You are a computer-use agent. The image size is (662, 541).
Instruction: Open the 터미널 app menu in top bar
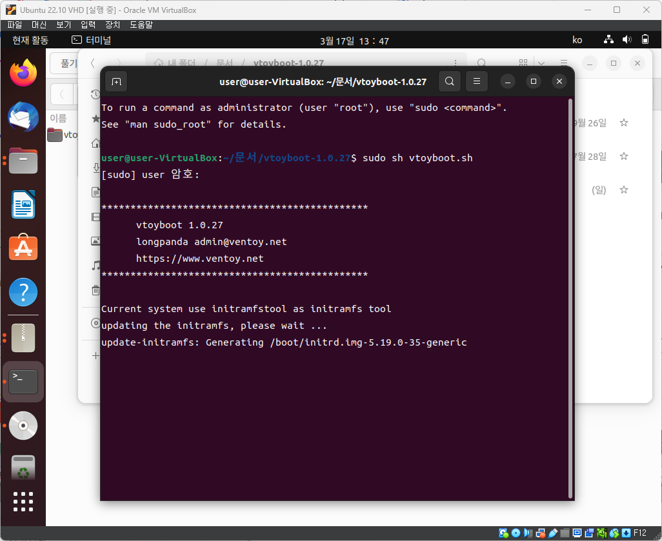pos(91,40)
